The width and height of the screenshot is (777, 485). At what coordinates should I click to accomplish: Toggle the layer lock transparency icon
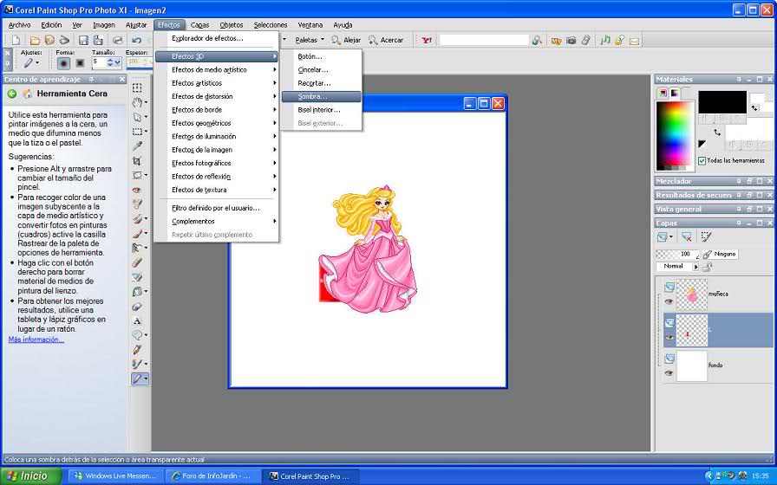click(707, 267)
